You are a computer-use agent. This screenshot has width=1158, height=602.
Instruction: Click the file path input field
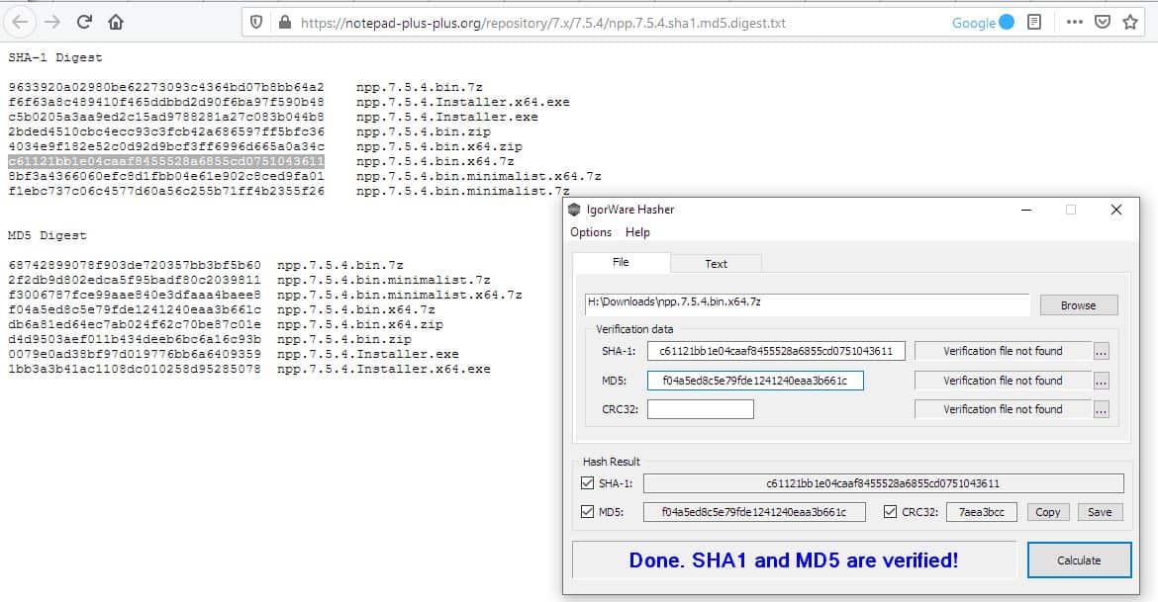(x=808, y=303)
